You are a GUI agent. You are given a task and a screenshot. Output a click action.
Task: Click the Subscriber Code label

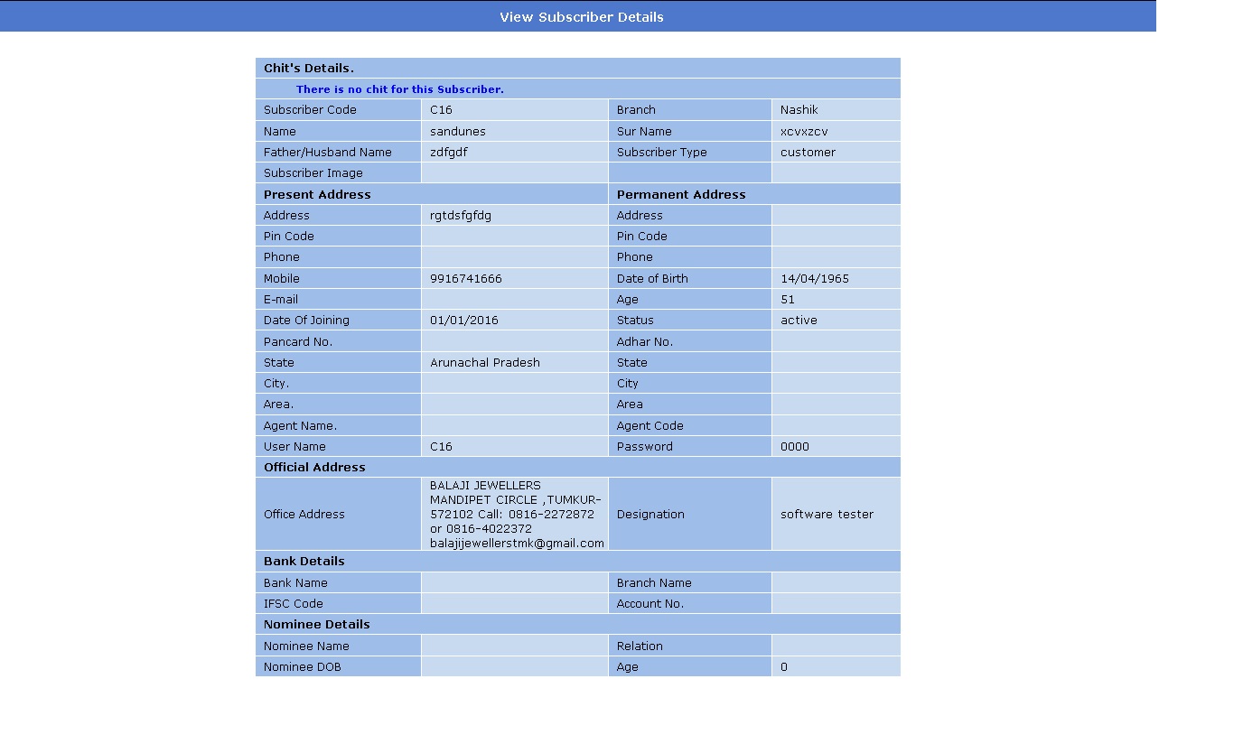310,110
